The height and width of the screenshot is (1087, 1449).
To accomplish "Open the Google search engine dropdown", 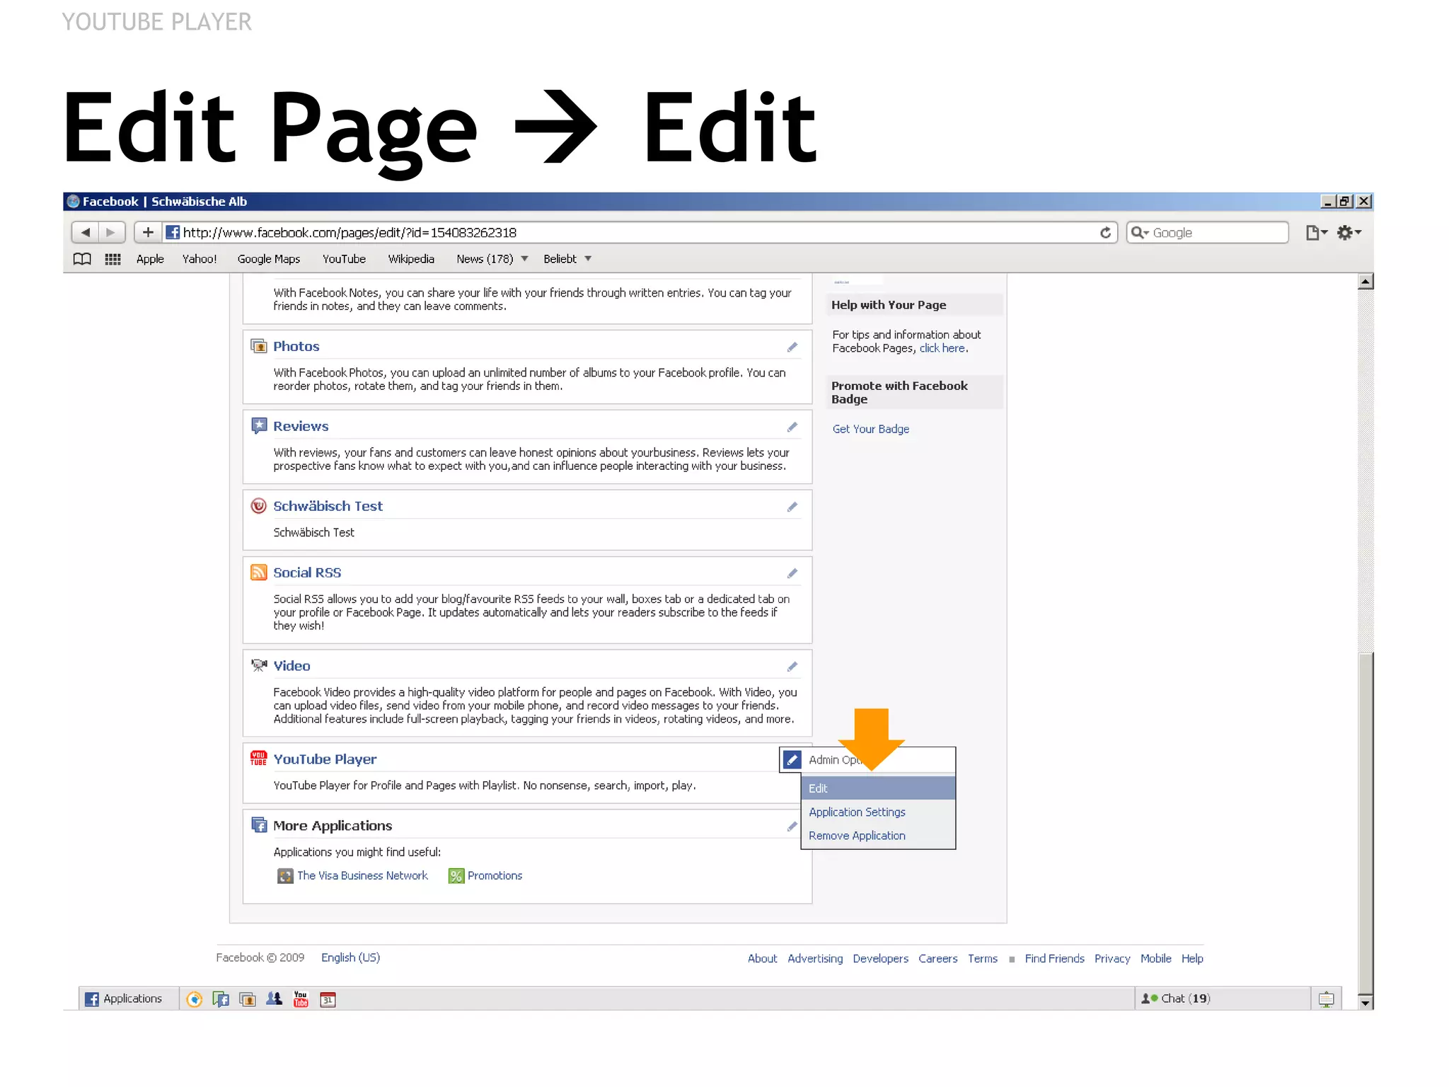I will tap(1140, 233).
